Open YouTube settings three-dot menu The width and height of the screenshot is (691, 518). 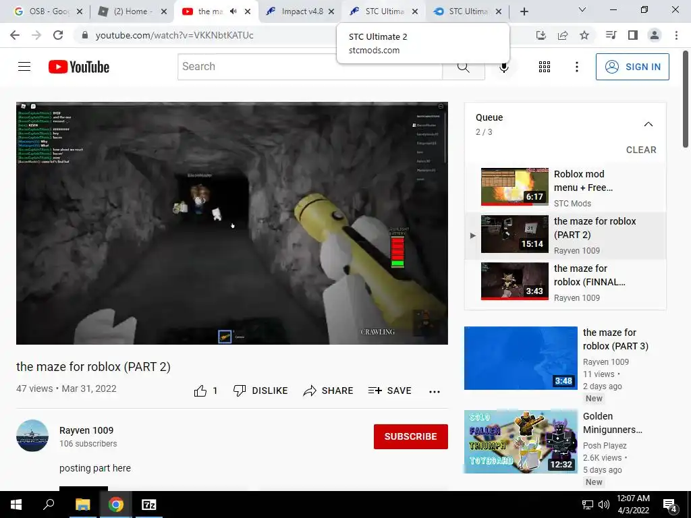pyautogui.click(x=576, y=67)
